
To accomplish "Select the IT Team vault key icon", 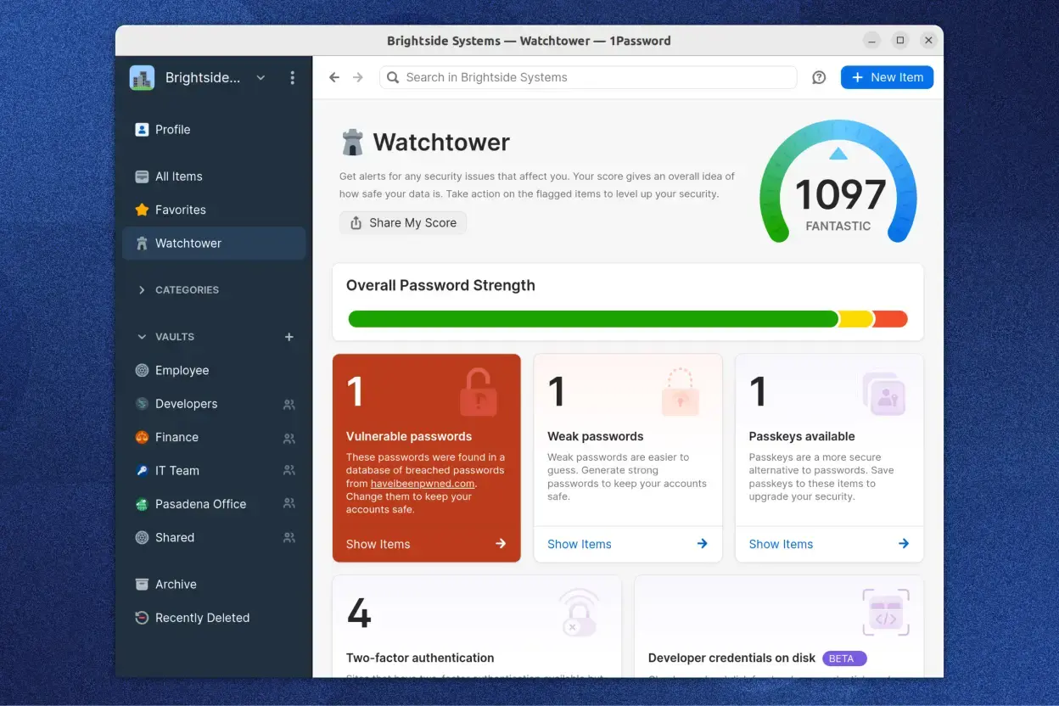I will 141,470.
